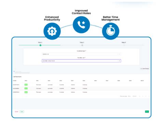The image size is (162, 133).
Task: Open the Customer type dropdown
Action: (81, 54)
